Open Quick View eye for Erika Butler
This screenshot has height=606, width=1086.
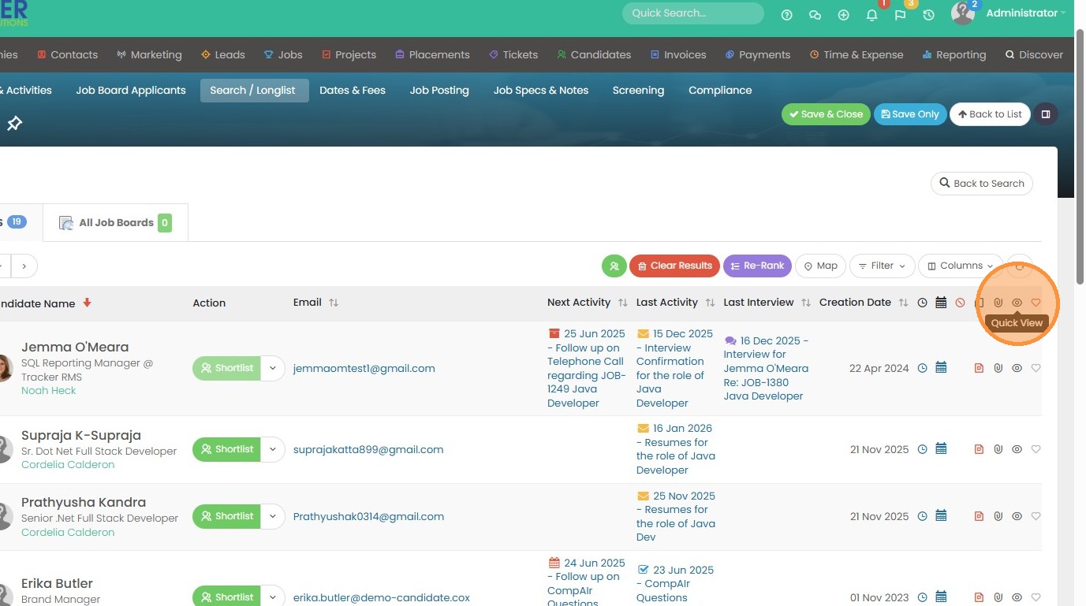(x=1017, y=597)
